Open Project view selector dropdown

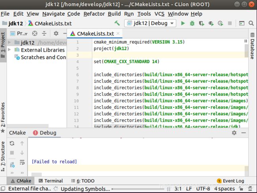19,34
